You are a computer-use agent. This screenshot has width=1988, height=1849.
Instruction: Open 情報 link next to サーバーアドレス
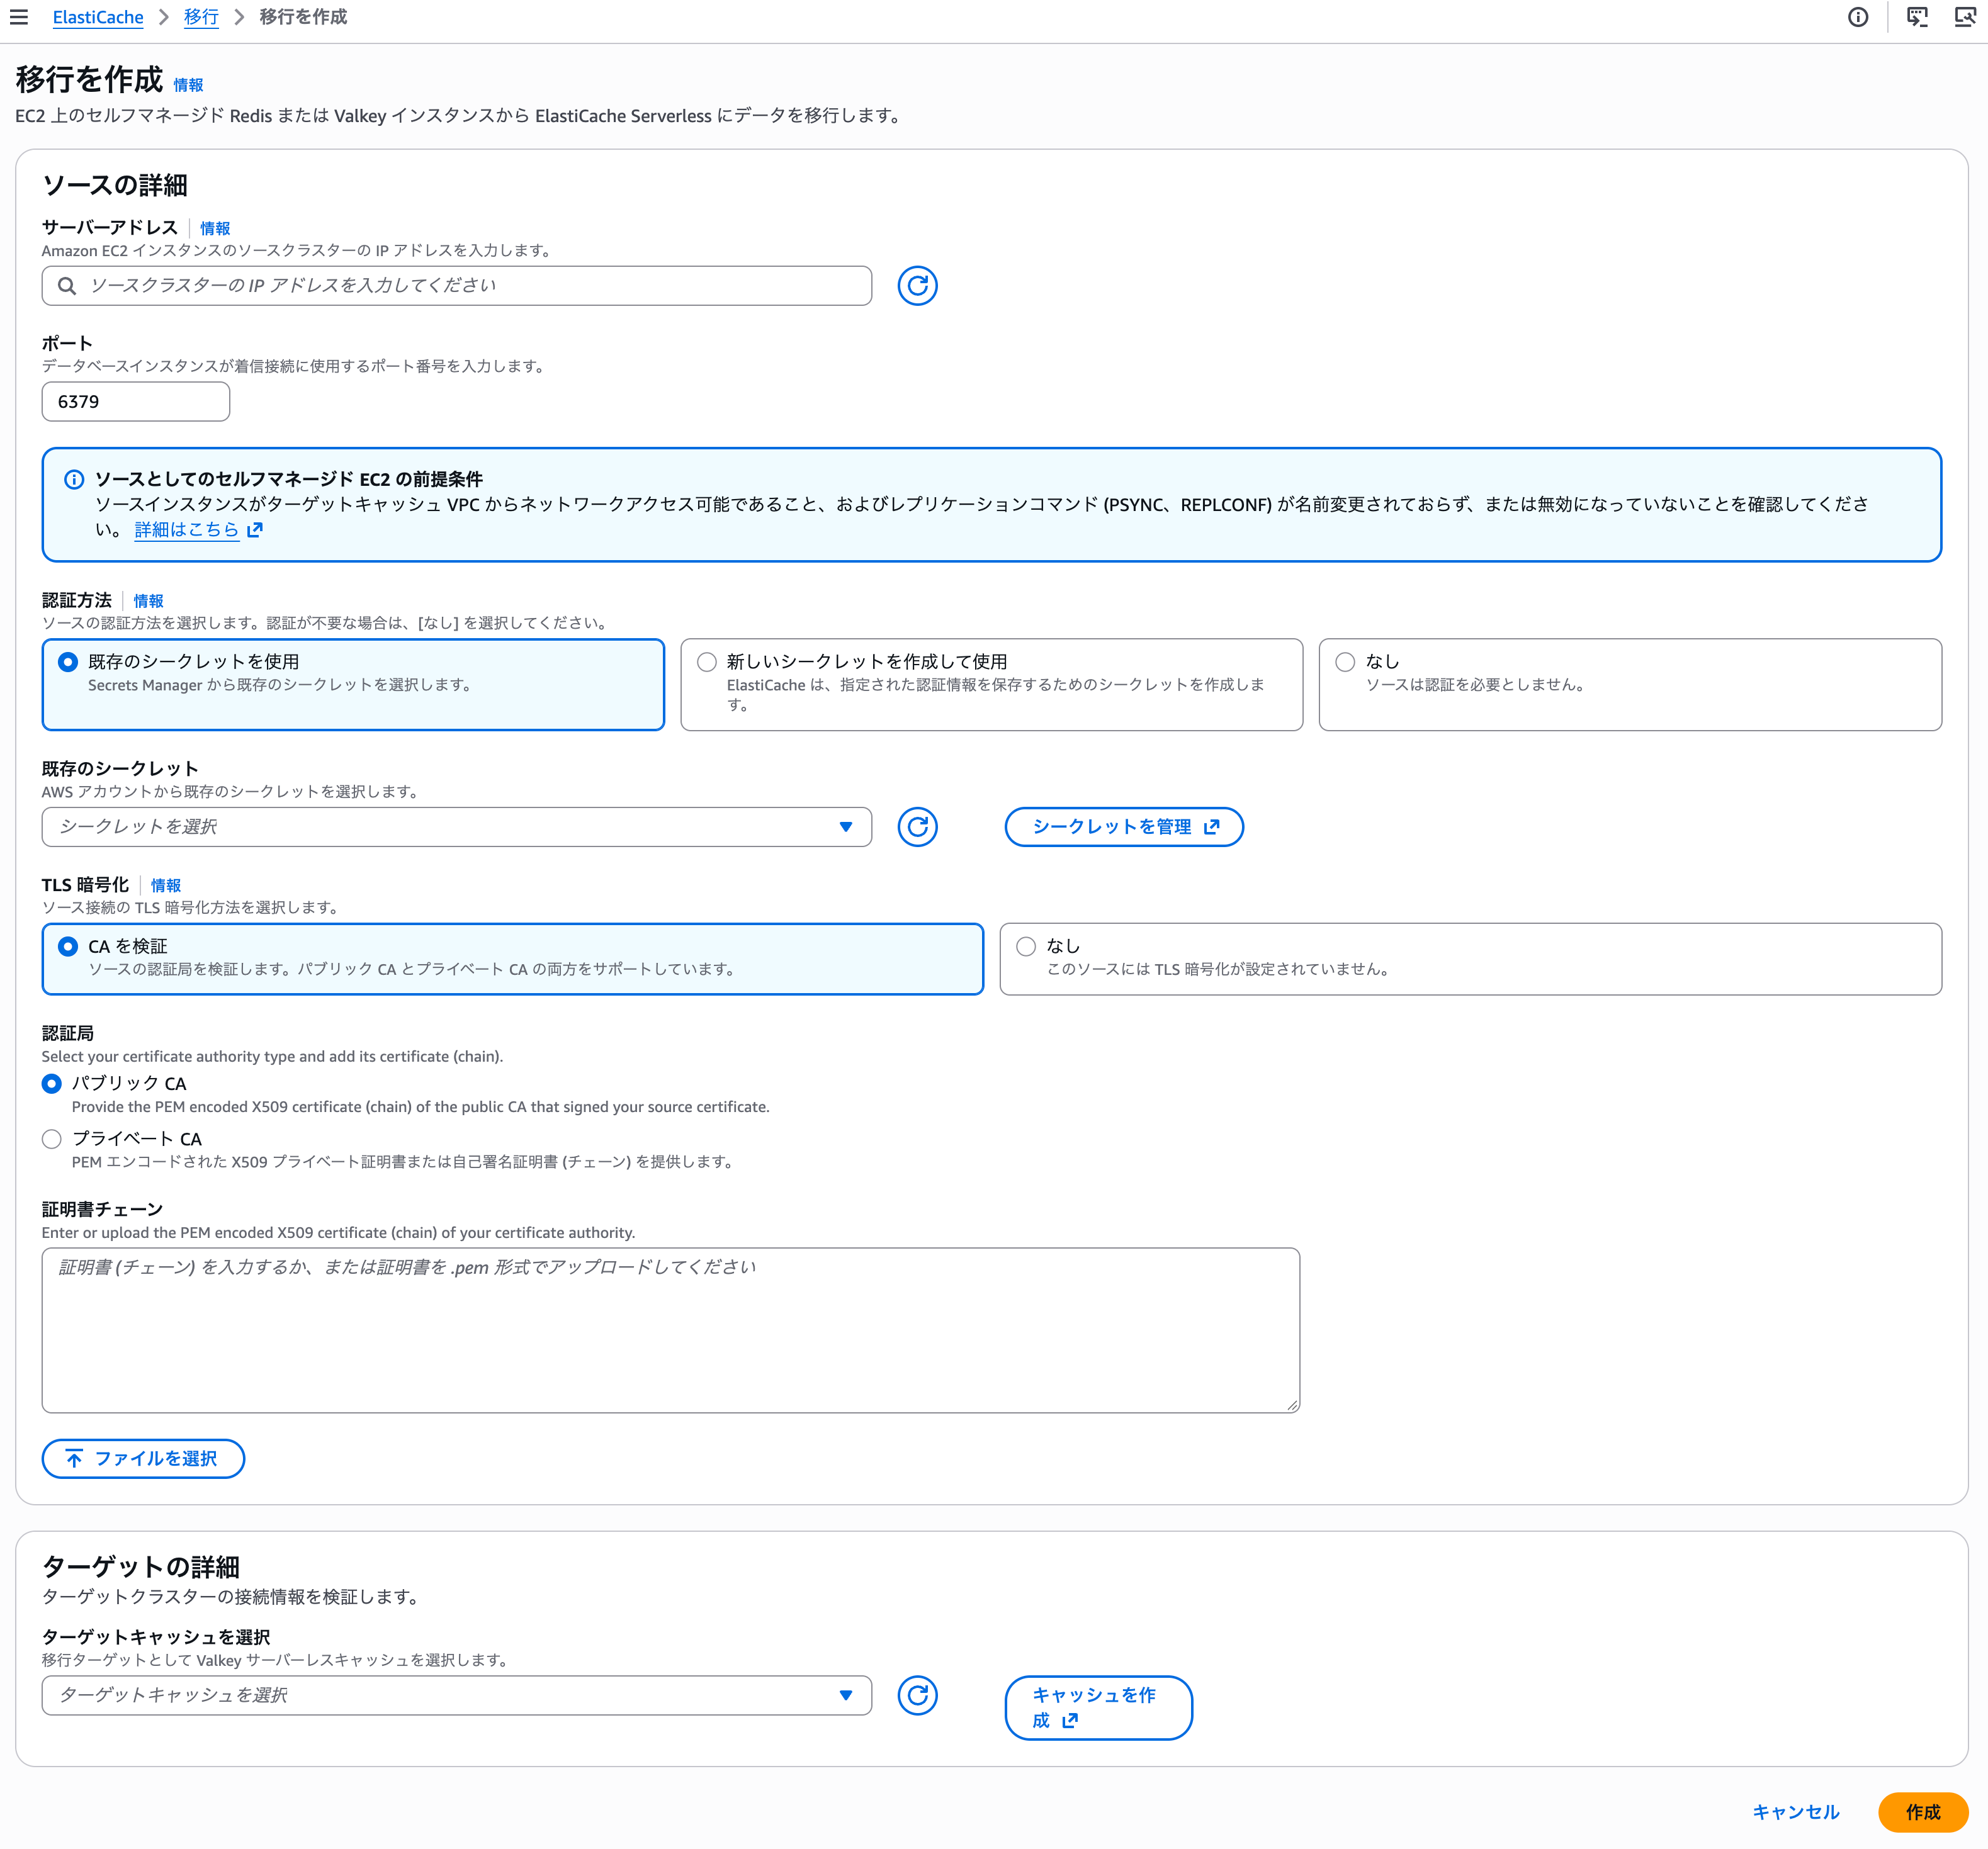pyautogui.click(x=215, y=228)
